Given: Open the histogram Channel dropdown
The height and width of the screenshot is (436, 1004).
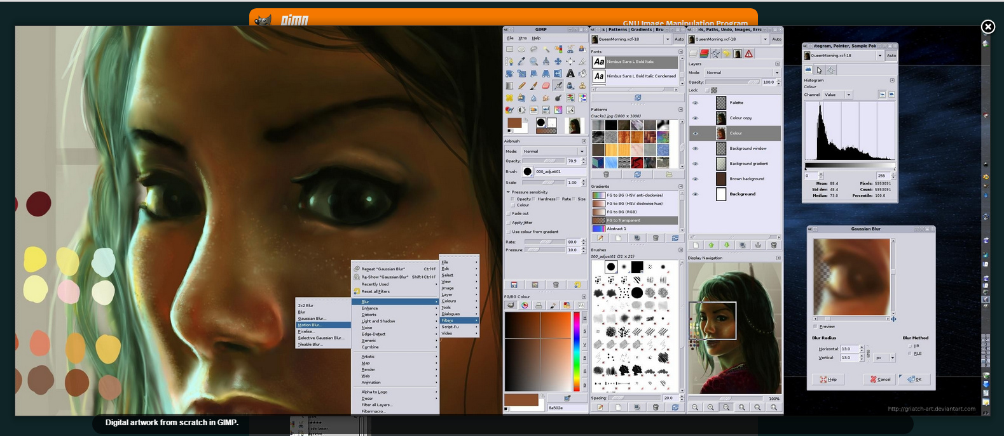Looking at the screenshot, I should [x=837, y=95].
